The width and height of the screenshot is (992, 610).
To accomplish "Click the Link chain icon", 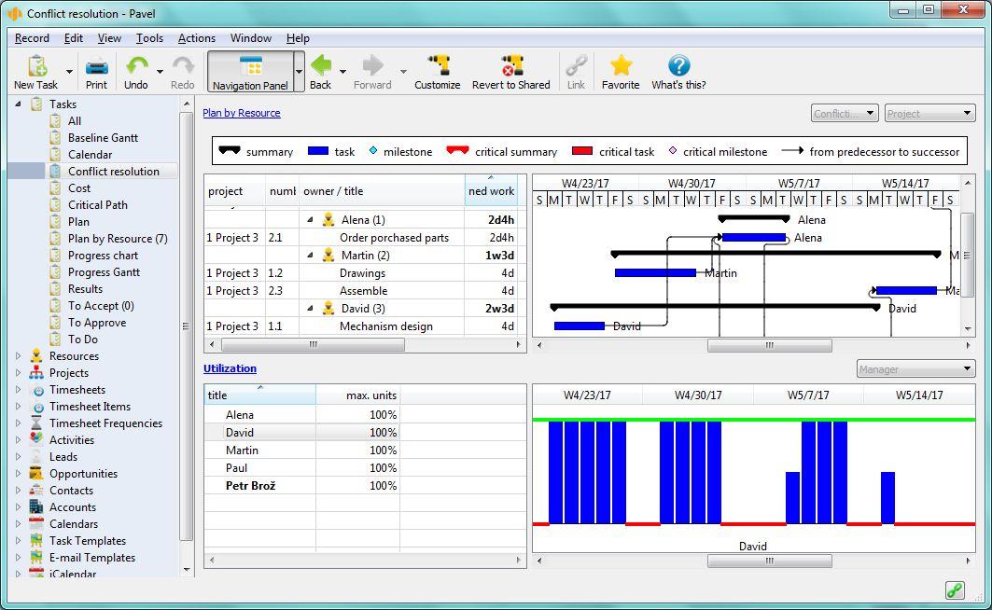I will pyautogui.click(x=577, y=65).
